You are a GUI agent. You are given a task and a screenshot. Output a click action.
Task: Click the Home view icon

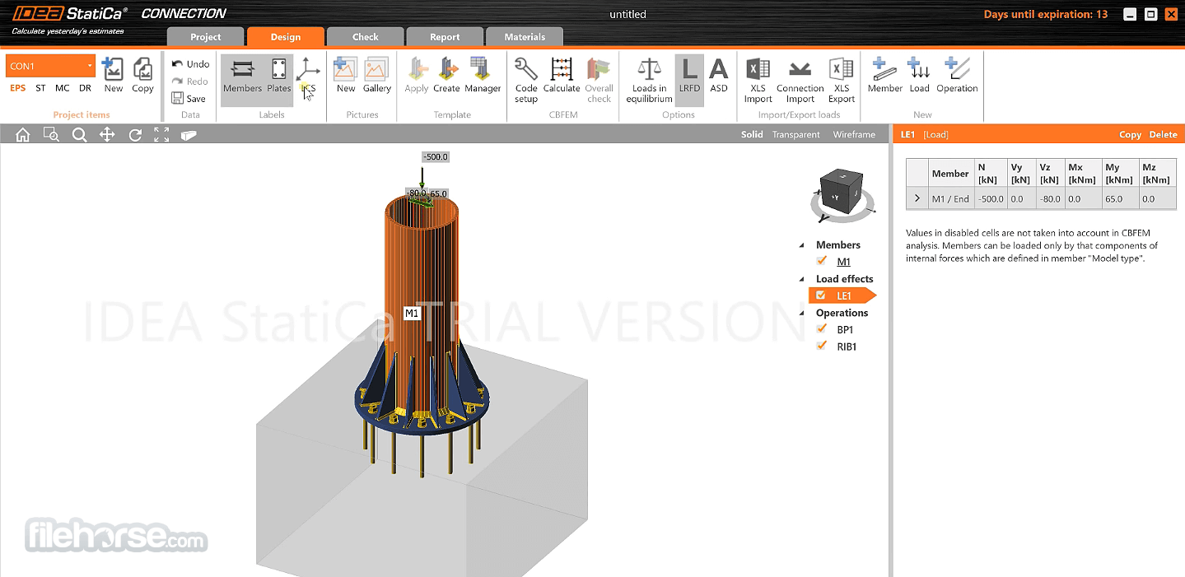point(23,135)
